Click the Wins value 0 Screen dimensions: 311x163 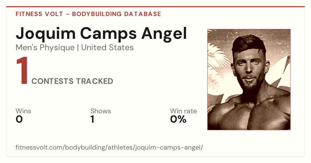19,119
